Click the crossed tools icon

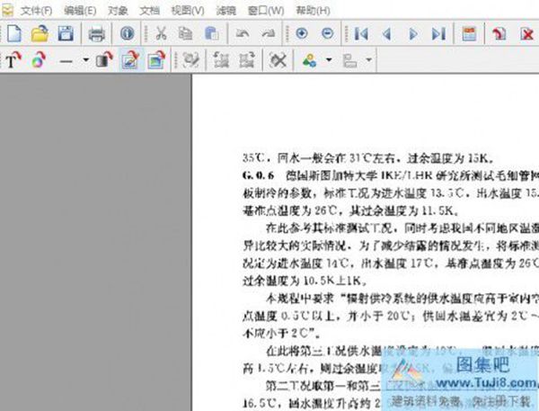[278, 60]
